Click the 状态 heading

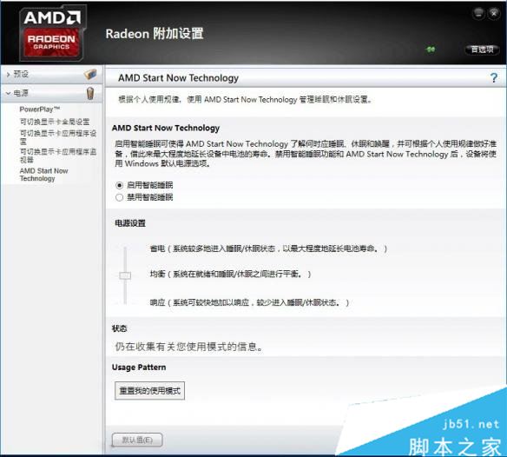tap(119, 328)
